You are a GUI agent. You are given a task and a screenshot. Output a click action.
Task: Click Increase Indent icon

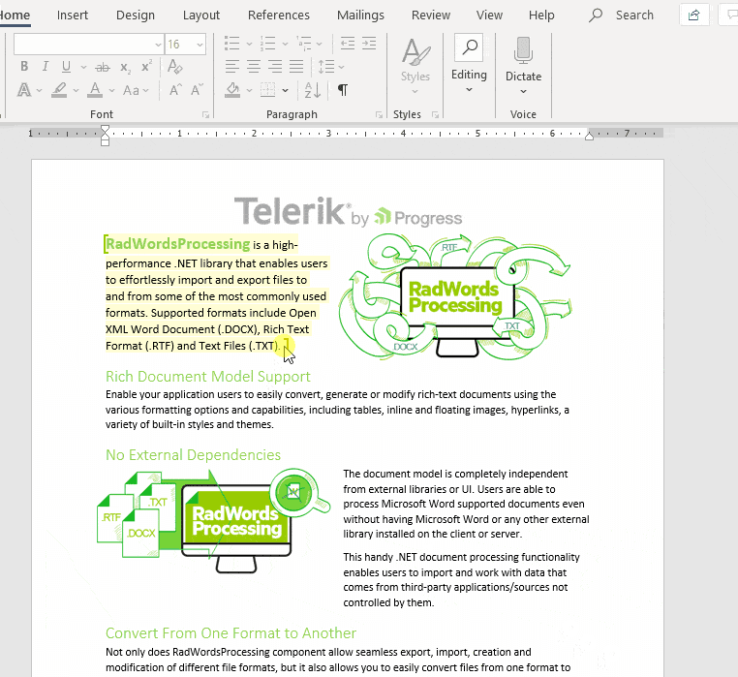point(369,44)
